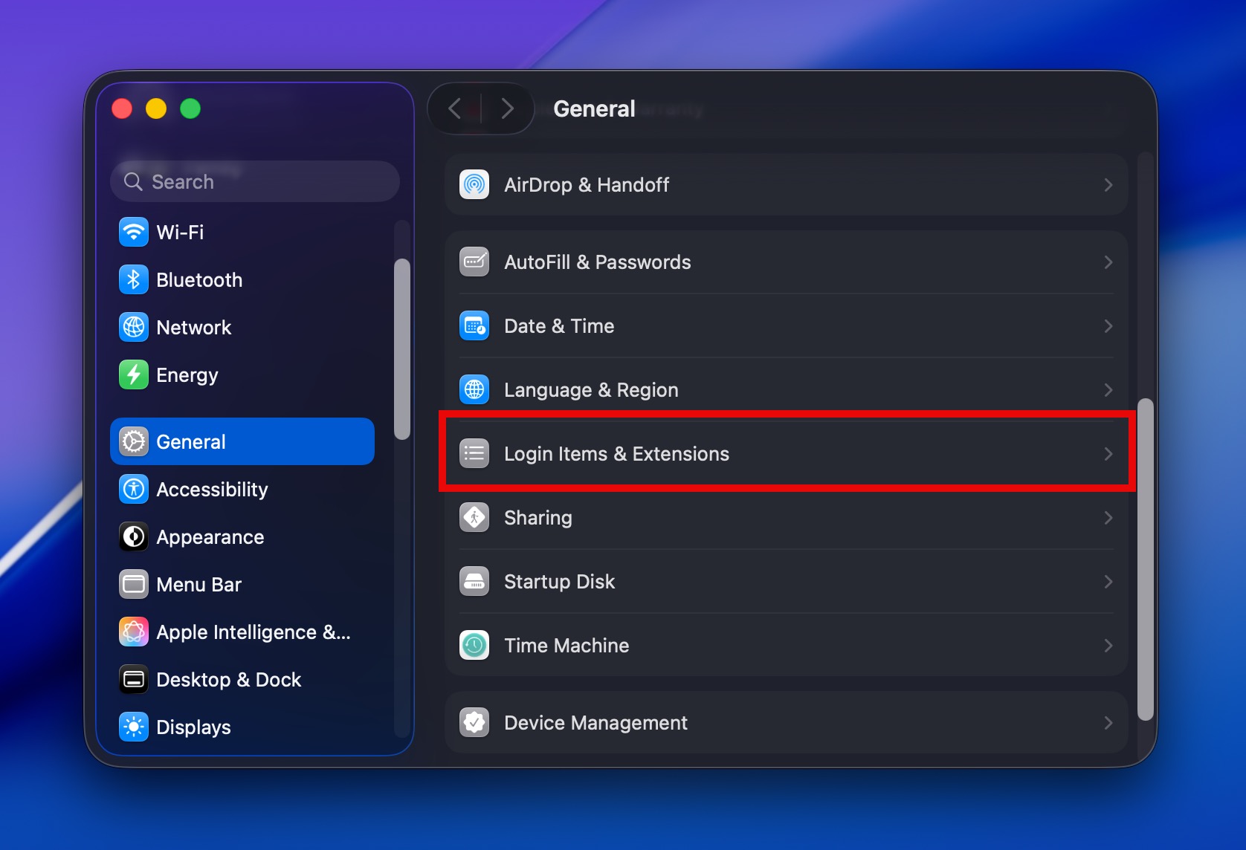Viewport: 1246px width, 850px height.
Task: Select the Desktop & Dock icon
Action: (x=133, y=679)
